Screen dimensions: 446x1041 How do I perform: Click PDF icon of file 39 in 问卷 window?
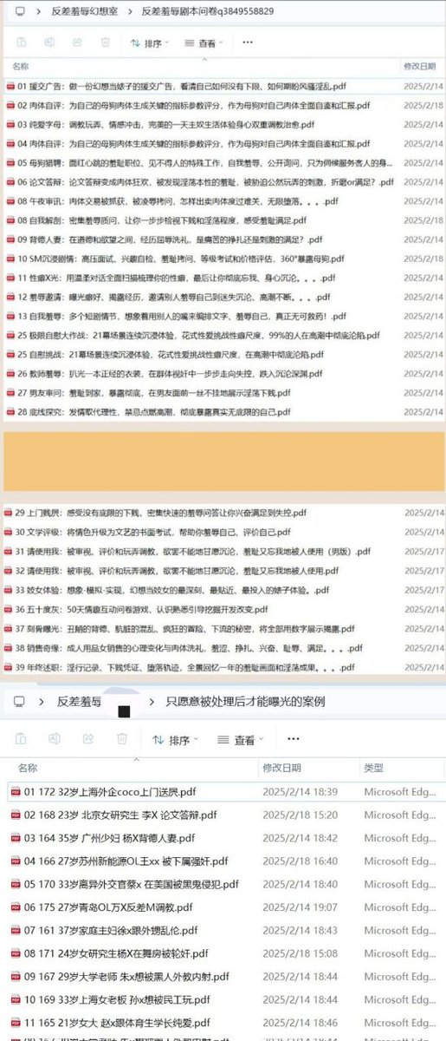[x=8, y=666]
